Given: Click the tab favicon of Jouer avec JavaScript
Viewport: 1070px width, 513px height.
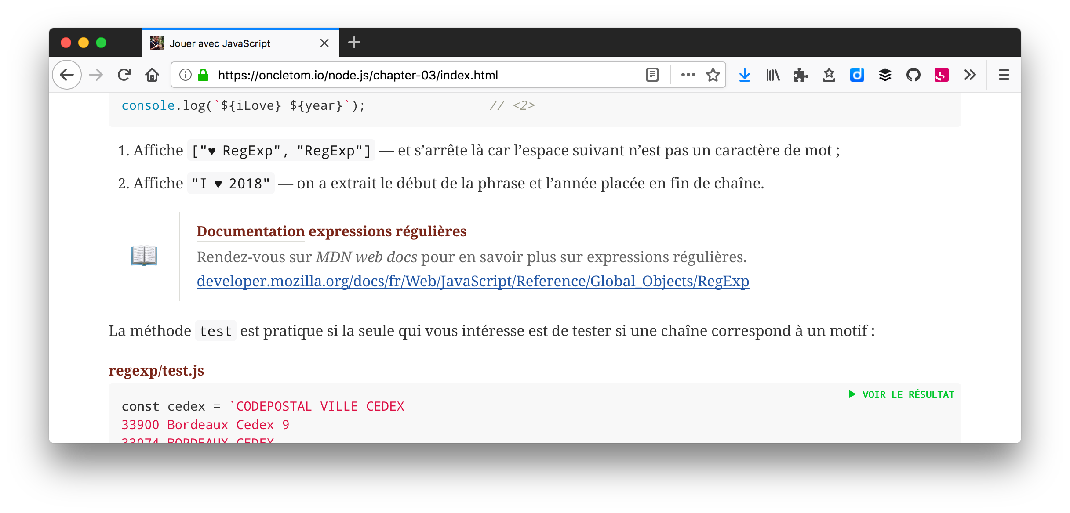Looking at the screenshot, I should (157, 43).
